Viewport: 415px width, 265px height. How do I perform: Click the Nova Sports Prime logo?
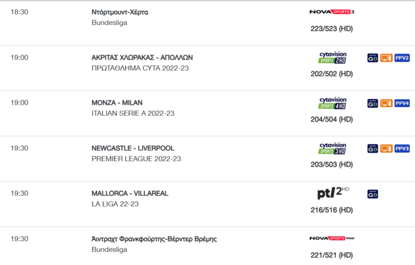point(332,238)
